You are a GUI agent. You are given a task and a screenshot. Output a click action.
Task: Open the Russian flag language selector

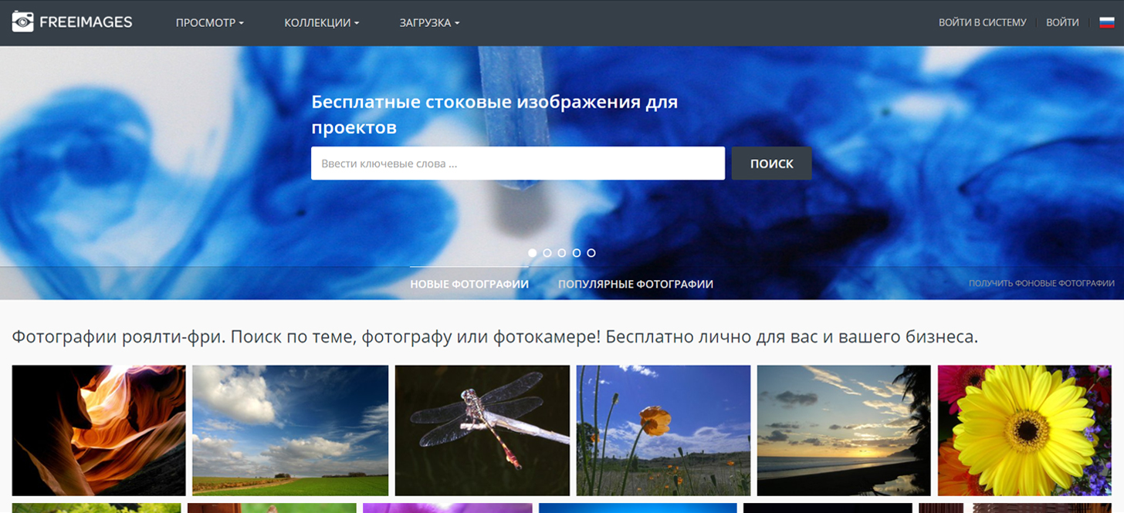pos(1106,22)
